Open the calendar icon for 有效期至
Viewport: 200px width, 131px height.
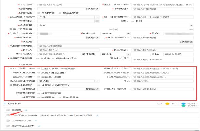(97, 21)
